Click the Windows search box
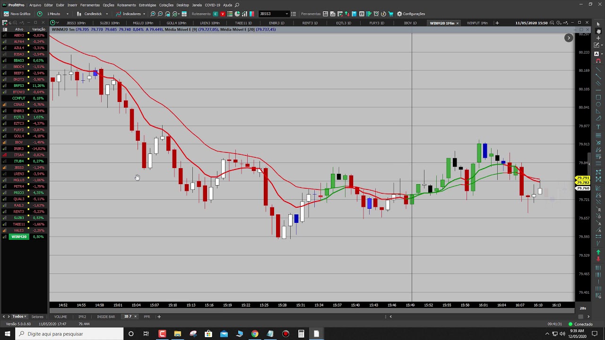Image resolution: width=605 pixels, height=340 pixels. pos(69,334)
